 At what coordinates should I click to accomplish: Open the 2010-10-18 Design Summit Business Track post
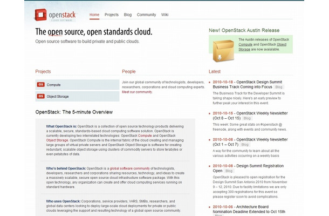(248, 84)
